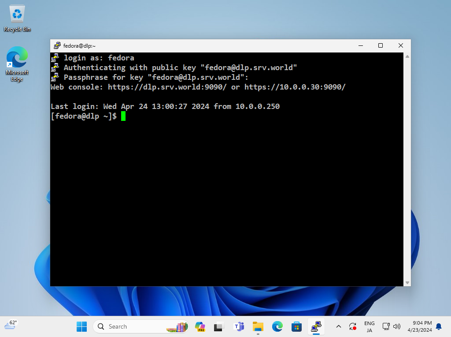Open network settings tray icon

coord(386,326)
